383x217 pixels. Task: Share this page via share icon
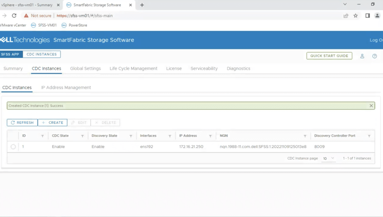pos(346,16)
